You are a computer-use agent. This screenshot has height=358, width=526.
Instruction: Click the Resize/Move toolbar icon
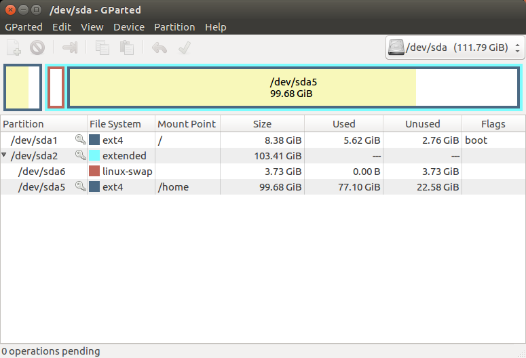tap(70, 47)
